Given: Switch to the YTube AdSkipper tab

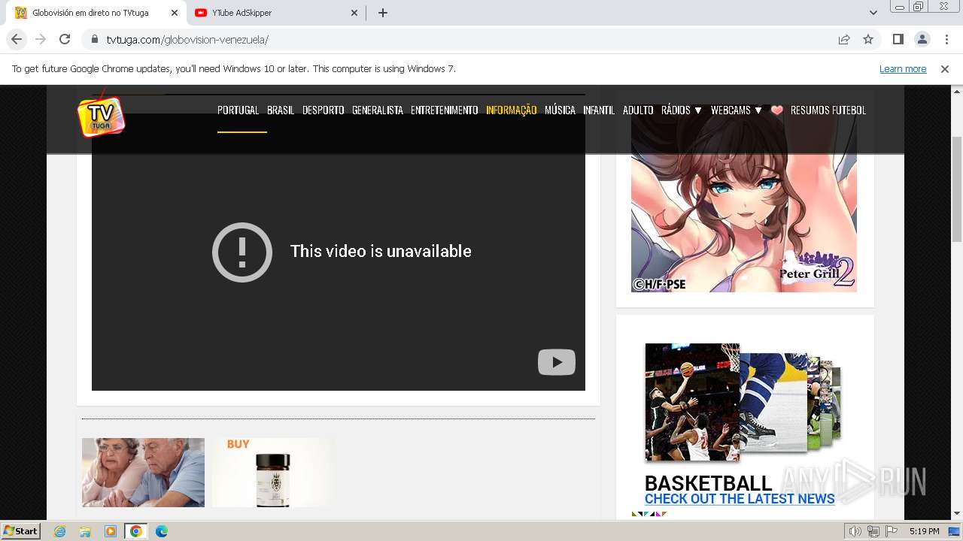Looking at the screenshot, I should (275, 13).
